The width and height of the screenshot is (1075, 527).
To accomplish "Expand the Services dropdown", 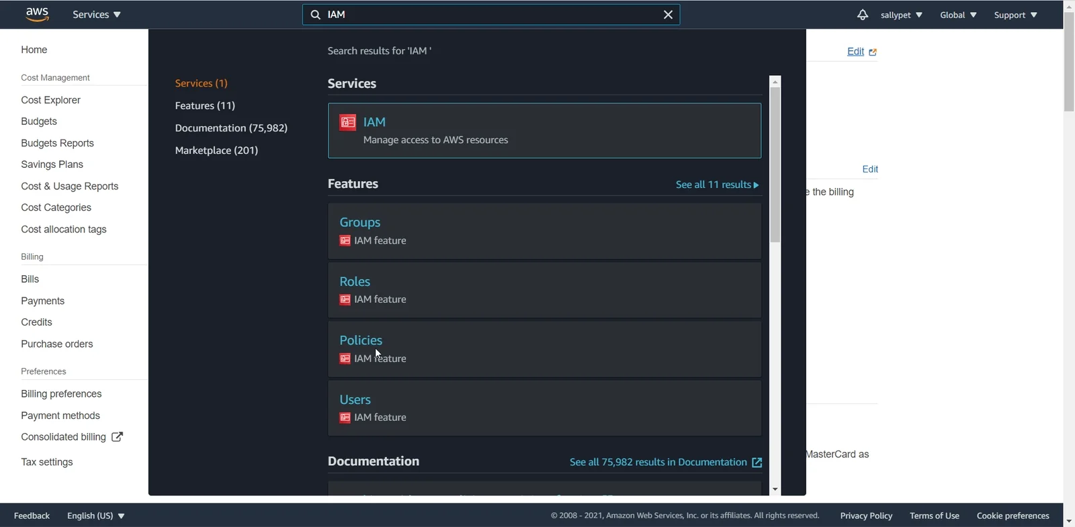I will (x=97, y=15).
